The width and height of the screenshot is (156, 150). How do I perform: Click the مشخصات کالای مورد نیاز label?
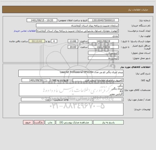pyautogui.click(x=137, y=90)
